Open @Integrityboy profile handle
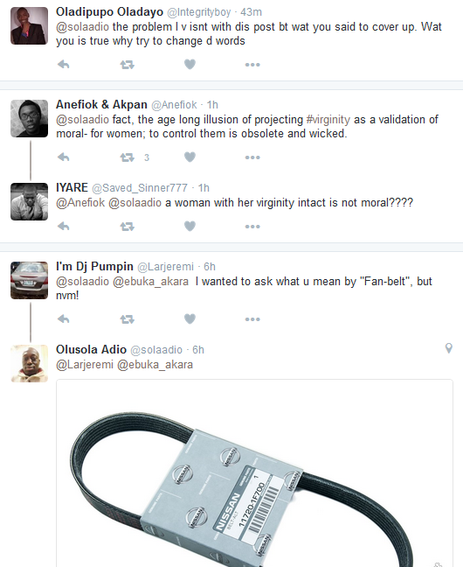 pyautogui.click(x=198, y=12)
